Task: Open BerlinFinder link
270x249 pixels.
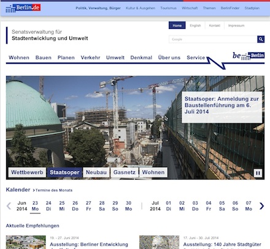Action: point(230,8)
